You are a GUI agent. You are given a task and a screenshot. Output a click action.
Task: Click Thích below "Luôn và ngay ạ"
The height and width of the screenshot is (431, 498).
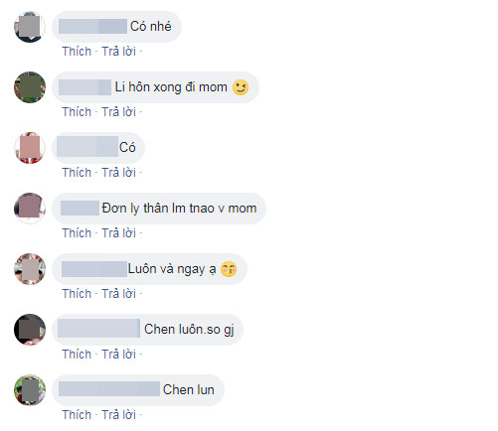pyautogui.click(x=77, y=294)
